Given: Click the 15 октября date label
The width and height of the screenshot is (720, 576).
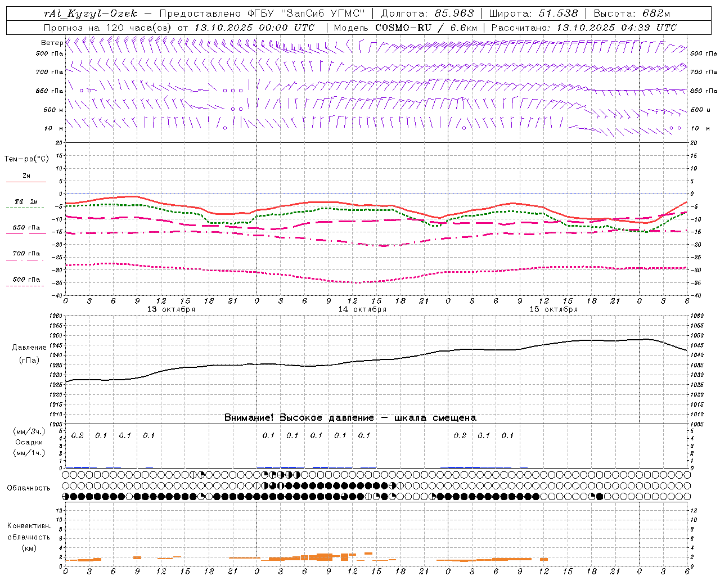Looking at the screenshot, I should [x=553, y=309].
